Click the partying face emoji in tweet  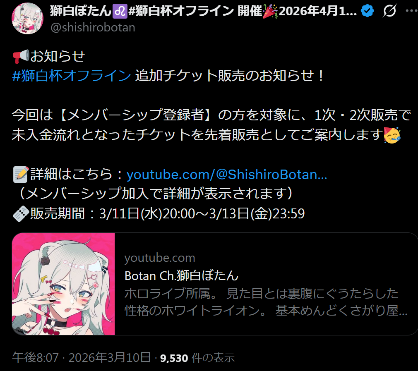(x=392, y=135)
